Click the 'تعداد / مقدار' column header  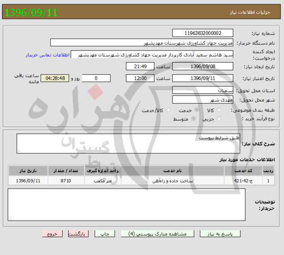[x=66, y=171]
